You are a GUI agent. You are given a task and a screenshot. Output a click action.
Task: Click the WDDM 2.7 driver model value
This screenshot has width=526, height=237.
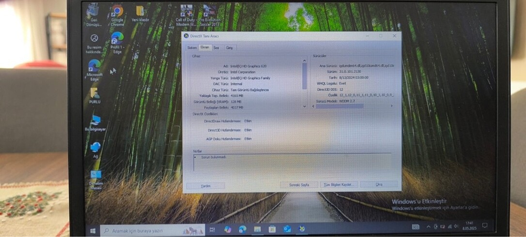(x=347, y=101)
